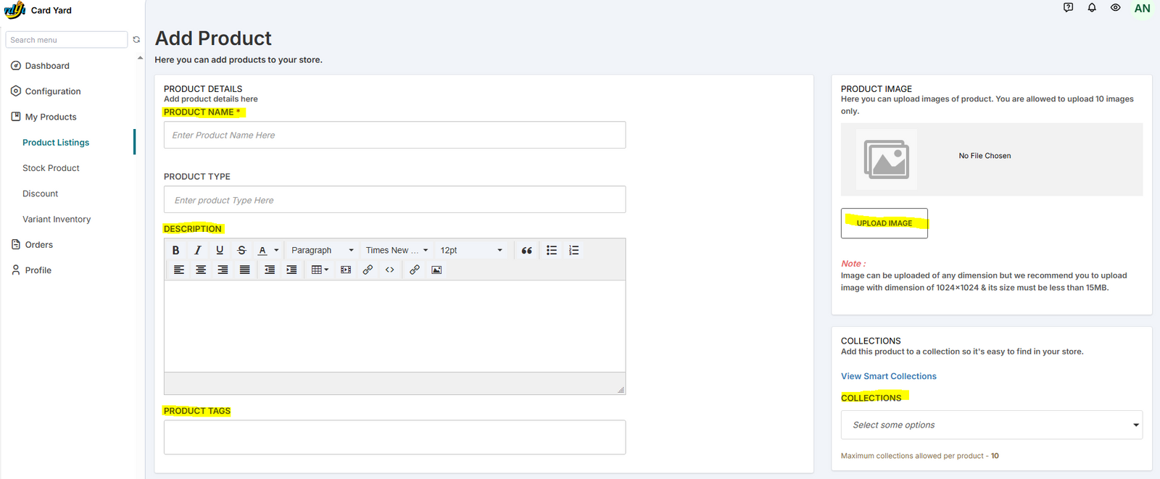Screen dimensions: 1160x479
Task: Click the insert image icon in editor
Action: tap(436, 270)
